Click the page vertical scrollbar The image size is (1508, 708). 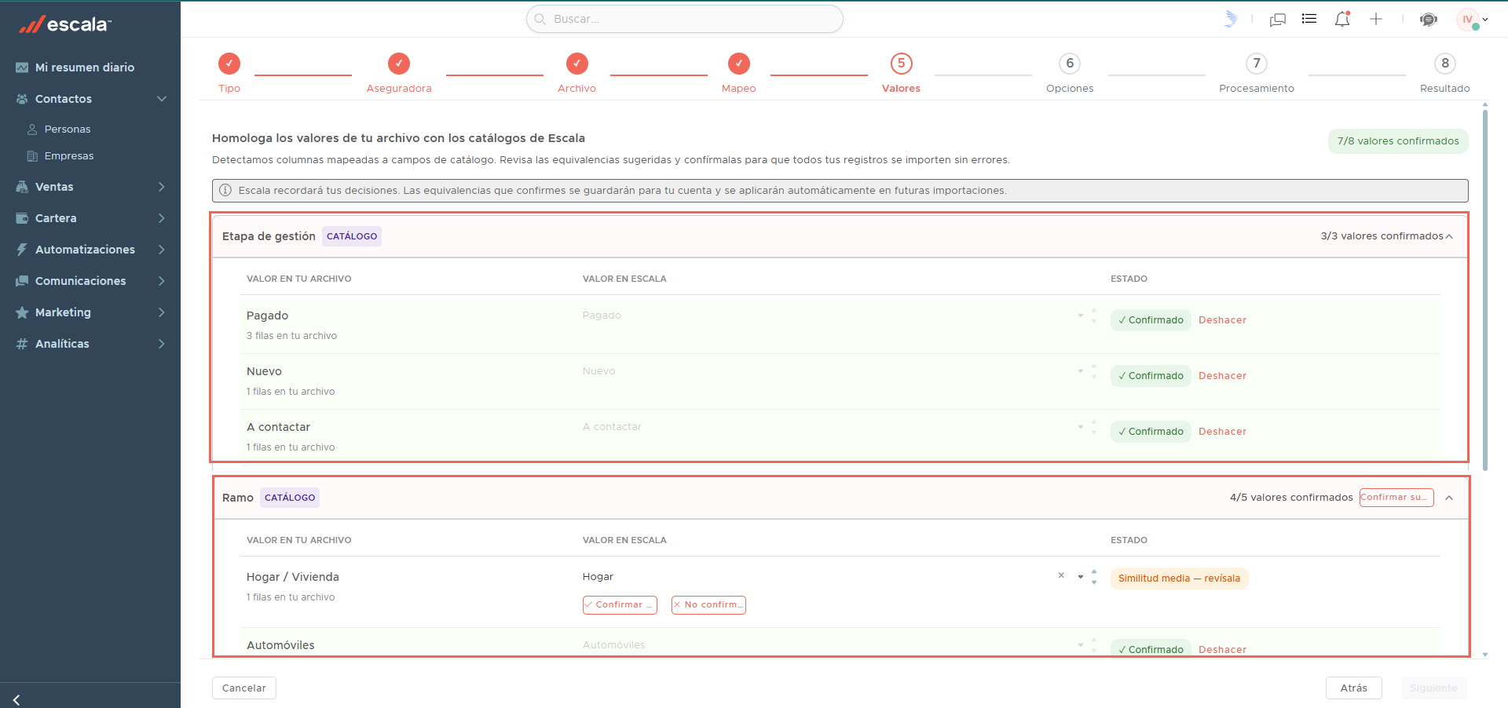pyautogui.click(x=1485, y=290)
